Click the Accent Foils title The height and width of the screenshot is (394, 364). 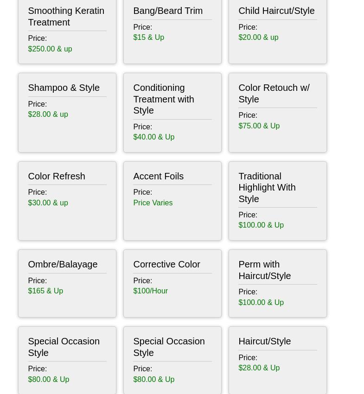(x=158, y=176)
